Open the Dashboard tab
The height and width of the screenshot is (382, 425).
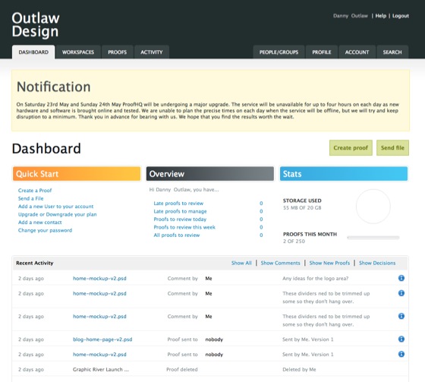(x=33, y=52)
